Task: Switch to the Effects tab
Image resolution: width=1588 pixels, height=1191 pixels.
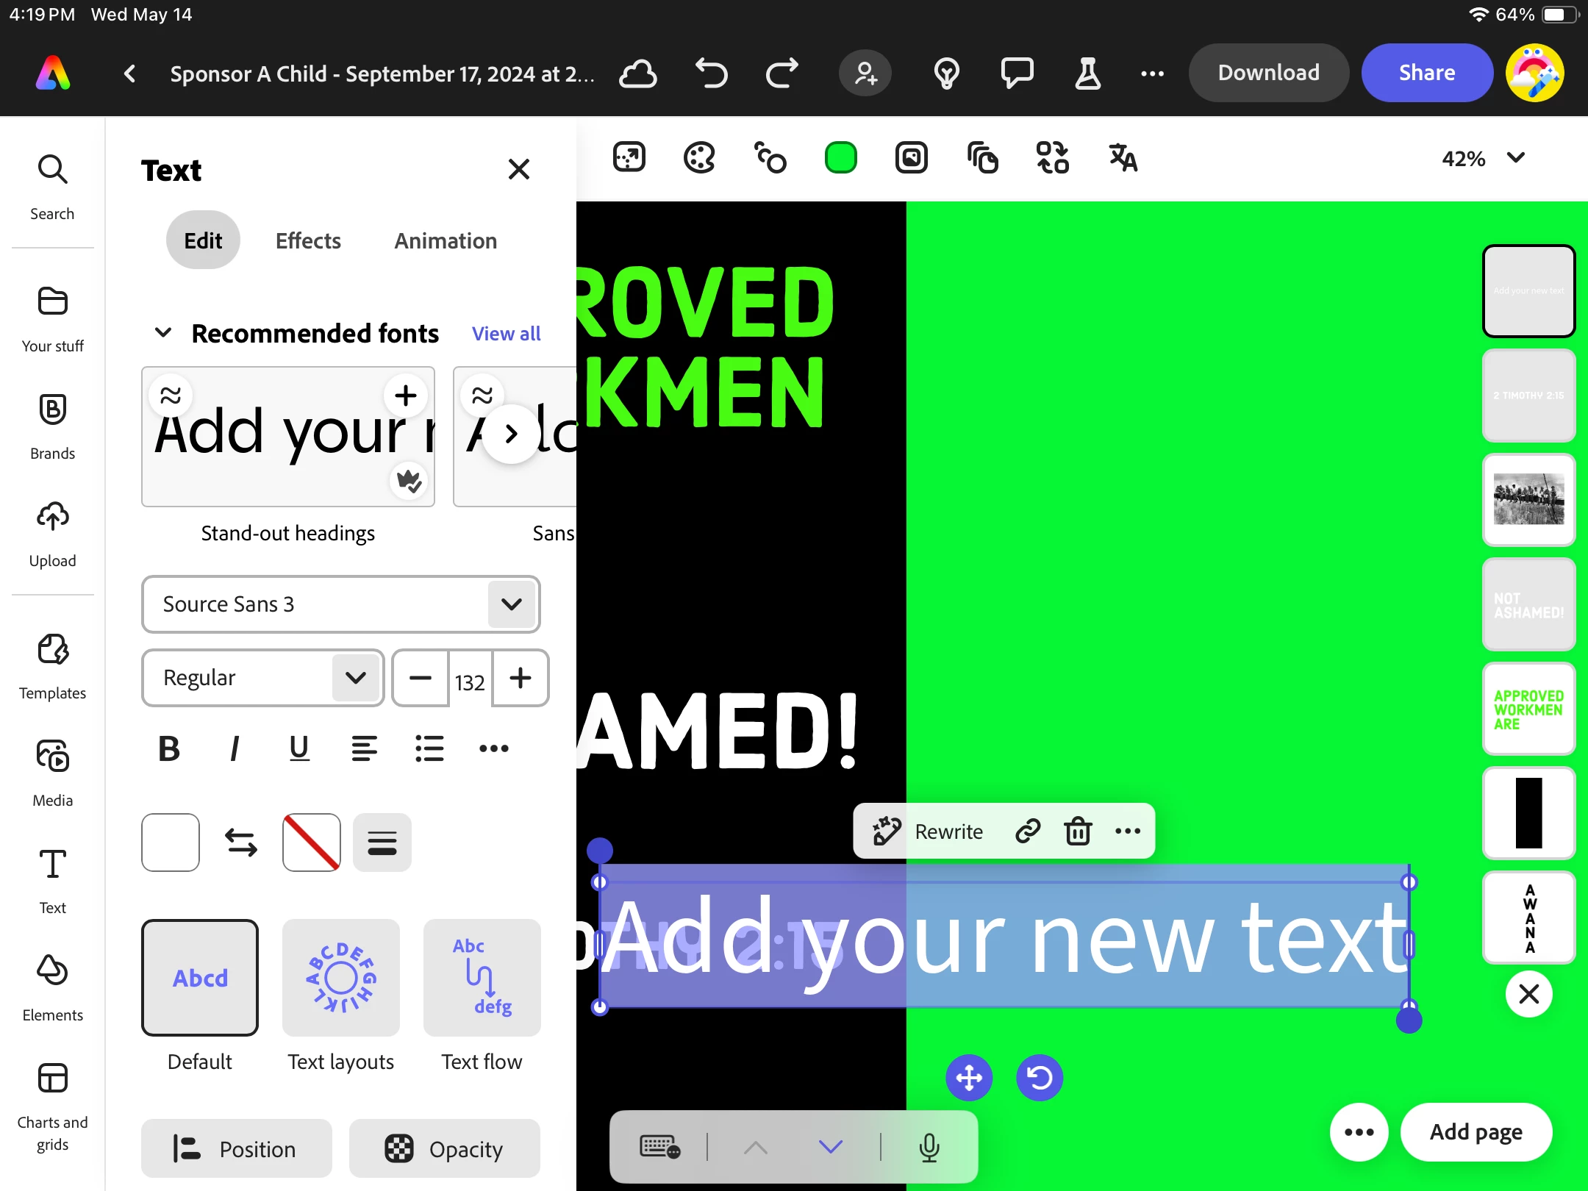Action: 308,240
